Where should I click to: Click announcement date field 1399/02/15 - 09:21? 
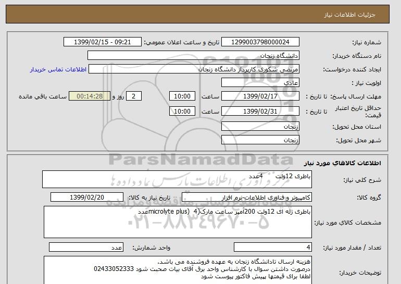point(102,42)
